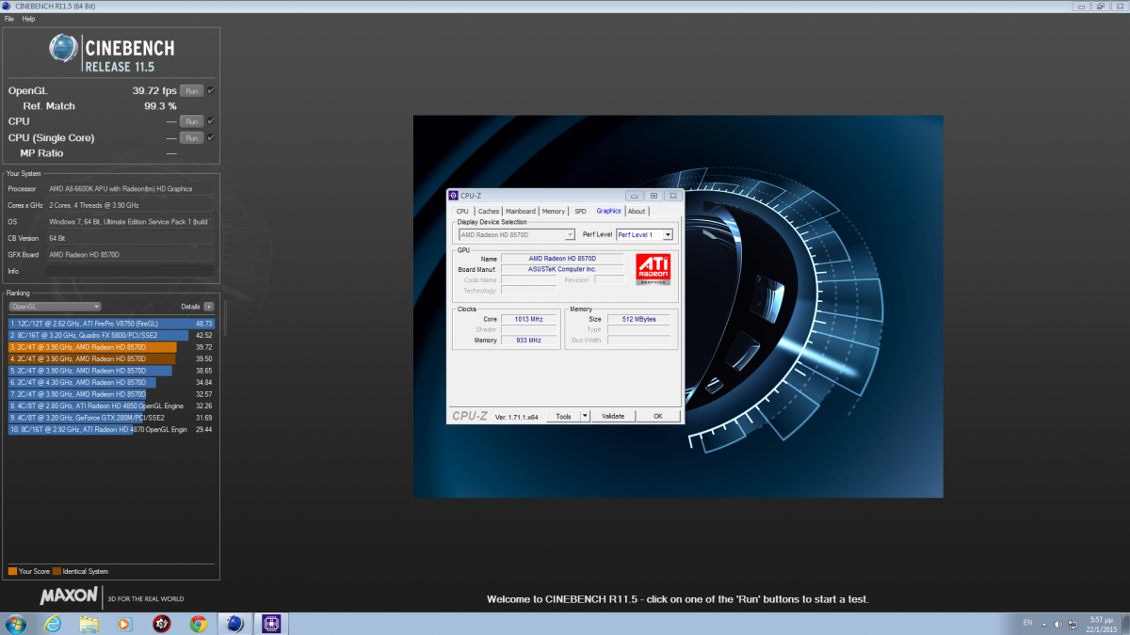Screen dimensions: 1130x635
Task: Open Windows Explorer folder icon in taskbar
Action: tap(89, 624)
